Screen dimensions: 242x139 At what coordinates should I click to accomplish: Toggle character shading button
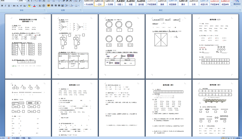(40, 6)
